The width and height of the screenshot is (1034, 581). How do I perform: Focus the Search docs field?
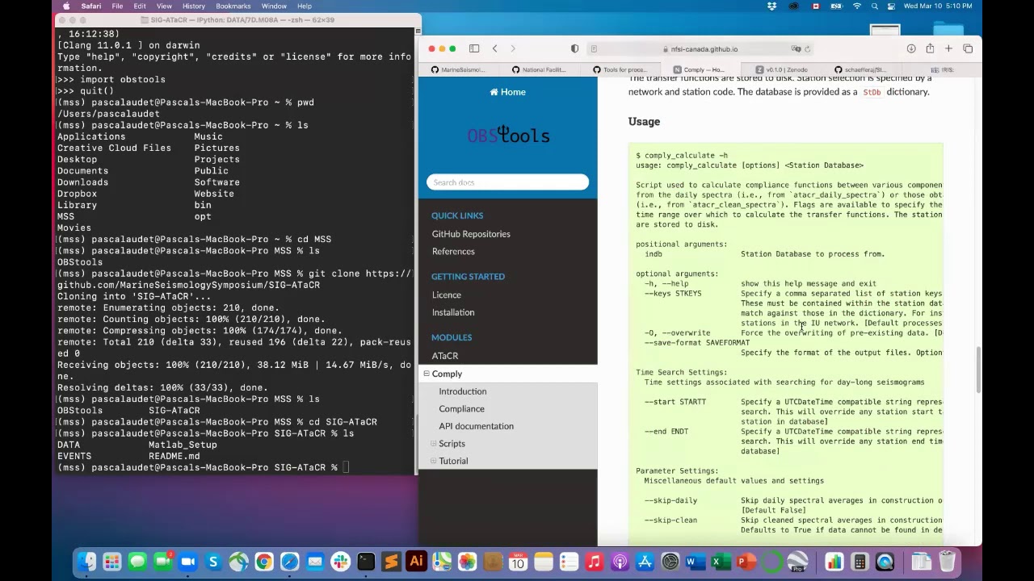507,182
